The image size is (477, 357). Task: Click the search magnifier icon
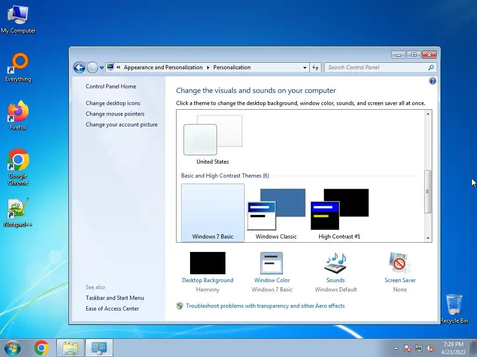(x=431, y=67)
